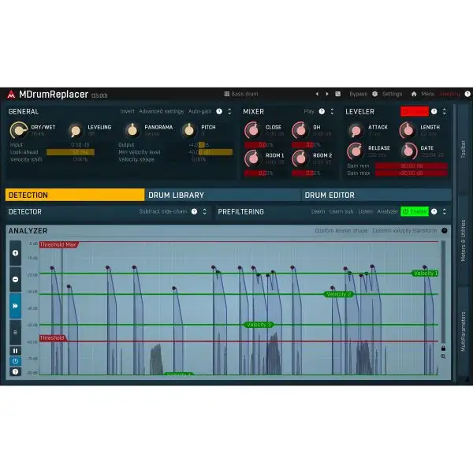Screen dimensions: 473x473
Task: Open help for the General section
Action: click(x=219, y=111)
